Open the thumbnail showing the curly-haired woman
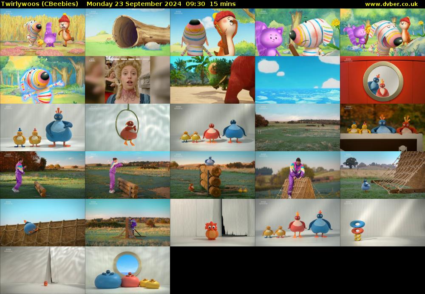Viewport: 425px width, 294px height. pyautogui.click(x=127, y=80)
